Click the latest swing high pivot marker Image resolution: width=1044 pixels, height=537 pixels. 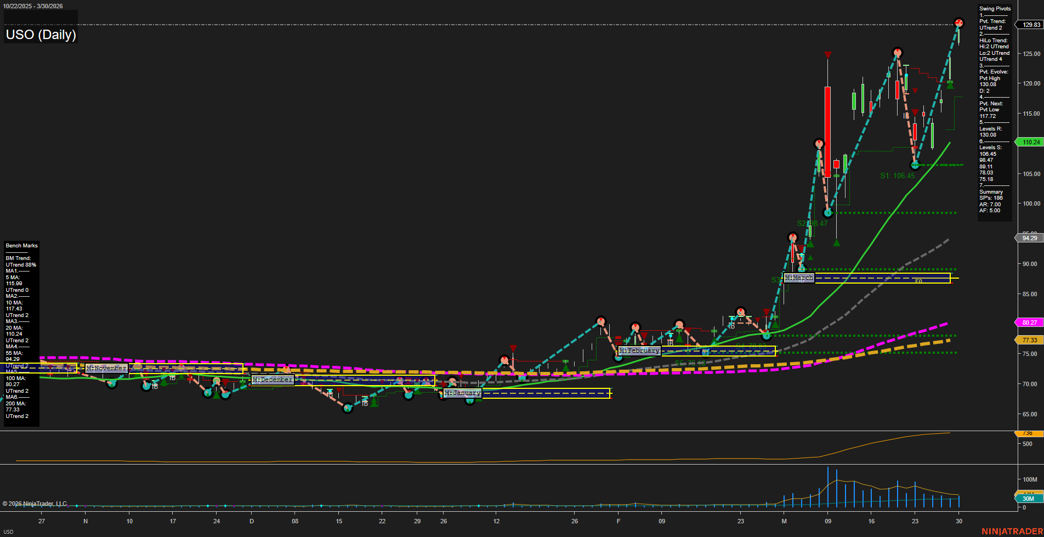[x=958, y=23]
